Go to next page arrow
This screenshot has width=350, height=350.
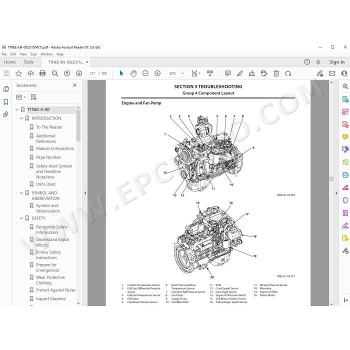(x=79, y=73)
